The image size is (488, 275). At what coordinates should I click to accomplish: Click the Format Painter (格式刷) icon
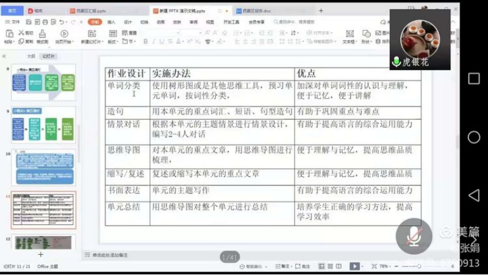coord(42,35)
